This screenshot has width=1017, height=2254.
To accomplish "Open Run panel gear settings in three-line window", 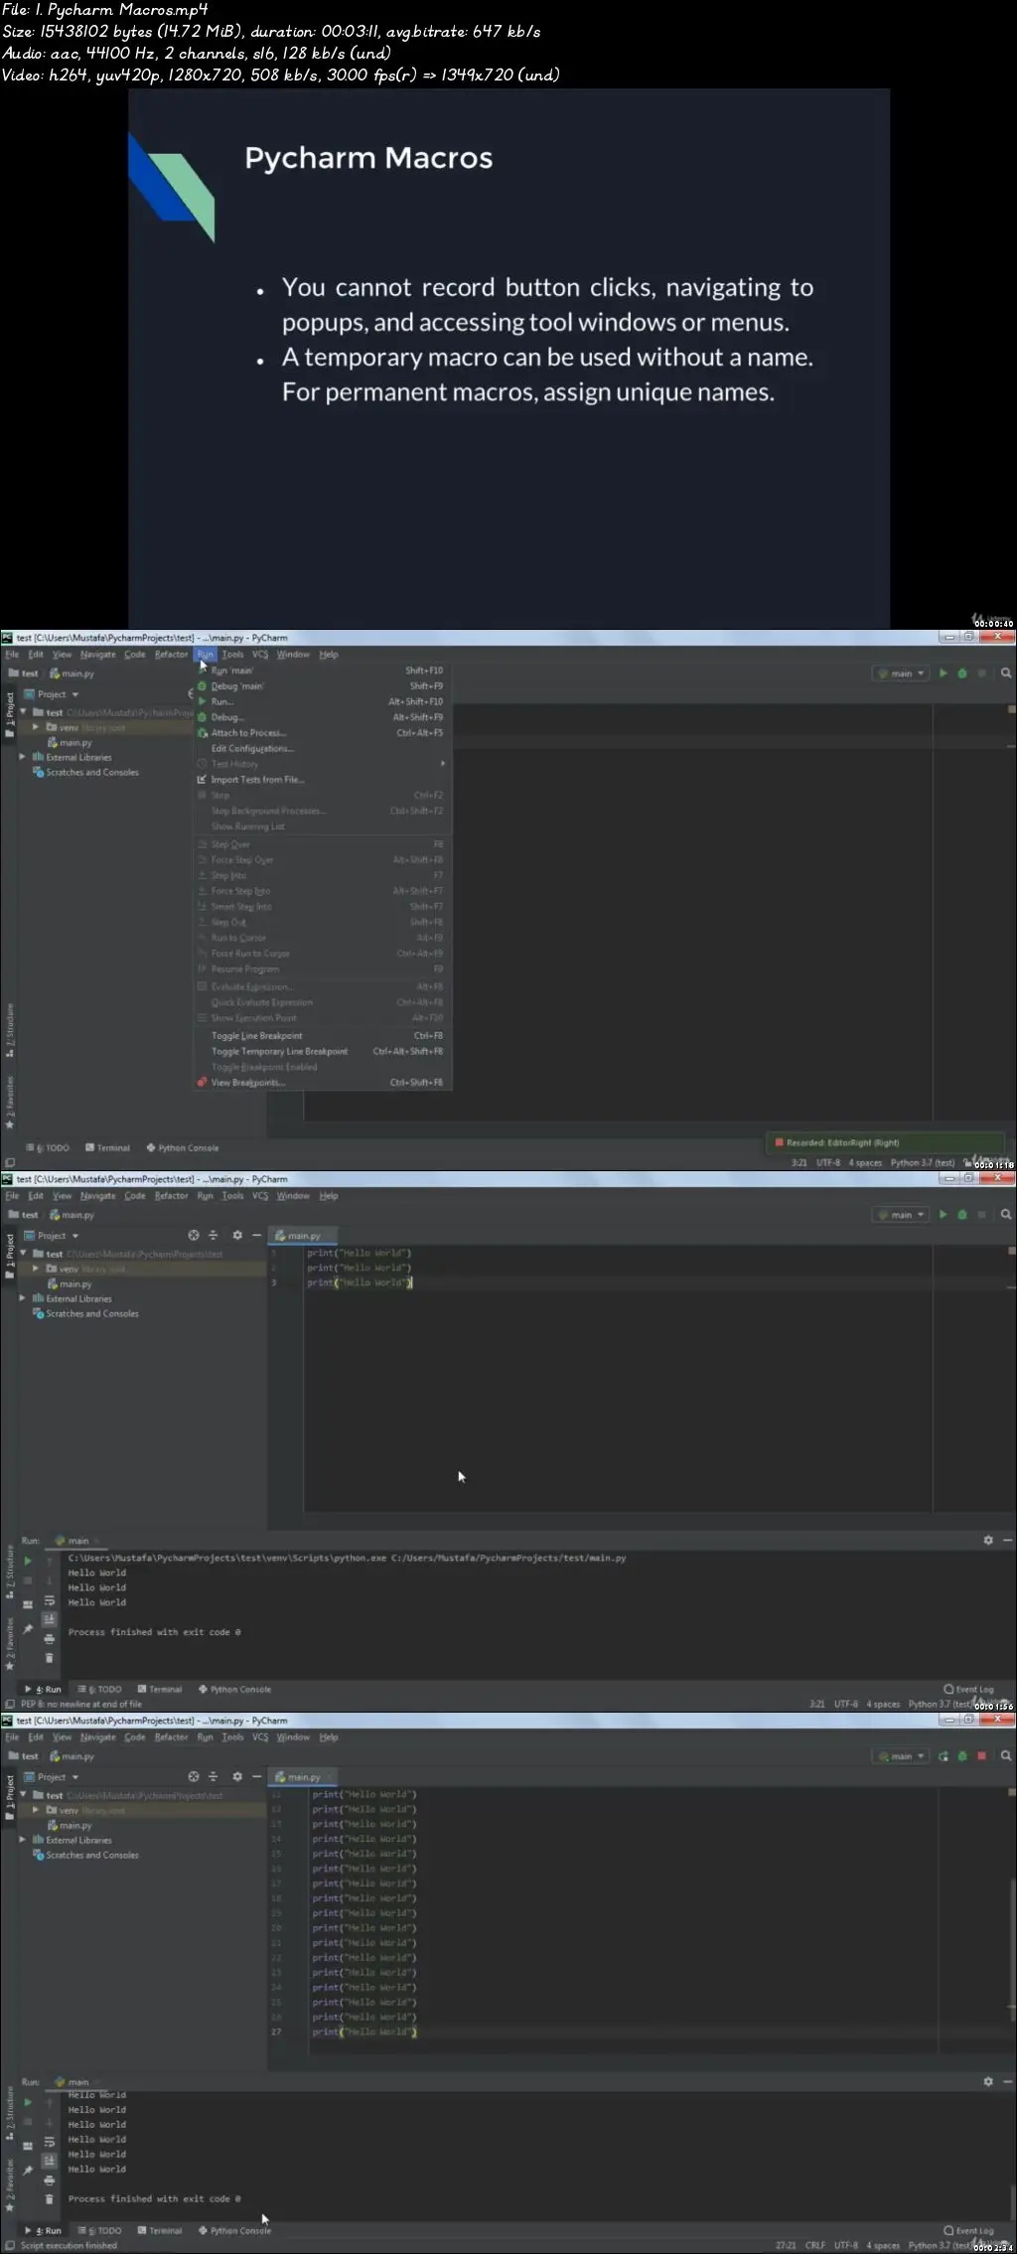I will click(x=988, y=1540).
